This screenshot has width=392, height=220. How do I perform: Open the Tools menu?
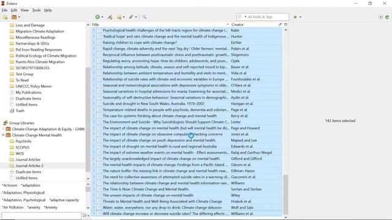pyautogui.click(x=36, y=10)
